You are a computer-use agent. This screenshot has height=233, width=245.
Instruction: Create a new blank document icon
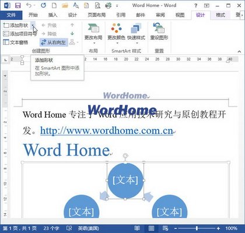pos(54,5)
